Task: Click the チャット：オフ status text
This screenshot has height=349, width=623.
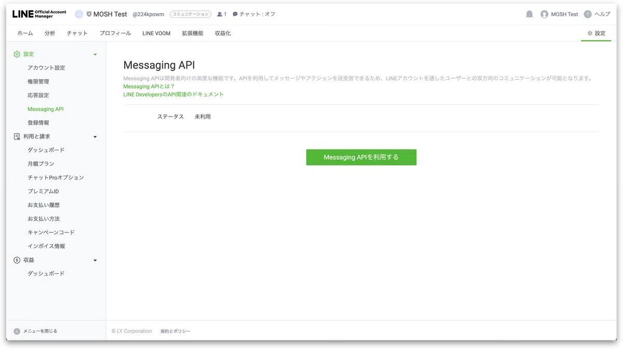Action: point(258,14)
